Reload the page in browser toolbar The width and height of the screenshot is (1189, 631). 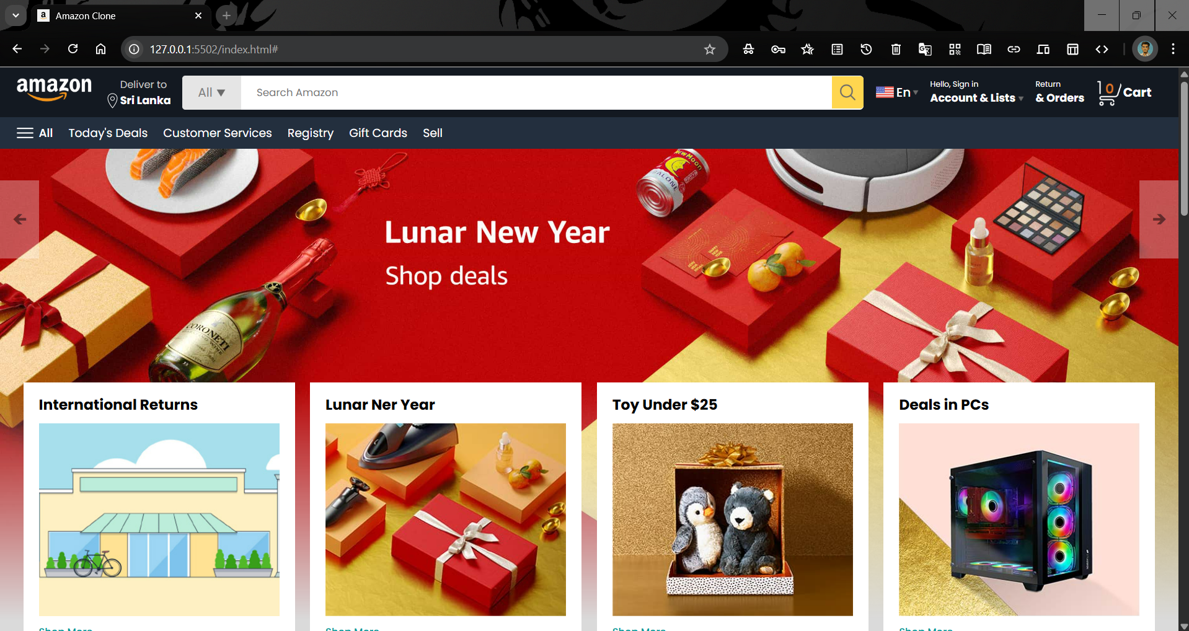click(73, 49)
